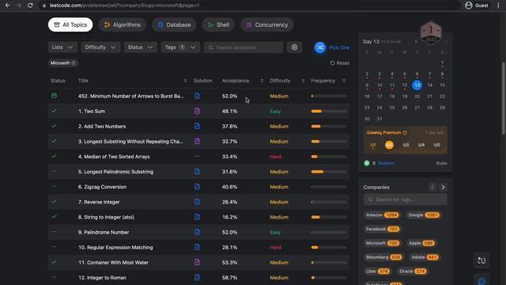The height and width of the screenshot is (285, 506).
Task: Click the floating swap button at bottom right
Action: coord(481,260)
